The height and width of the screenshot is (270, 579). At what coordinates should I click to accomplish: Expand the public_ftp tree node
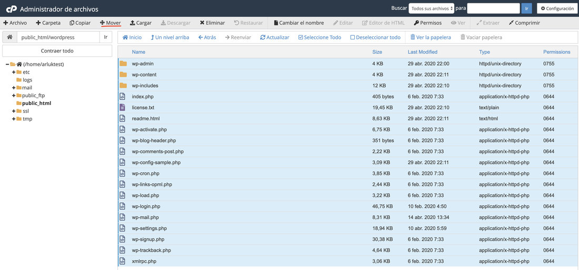click(x=14, y=96)
